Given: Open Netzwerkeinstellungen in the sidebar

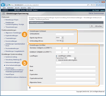Looking at the screenshot, I should coord(12,62).
